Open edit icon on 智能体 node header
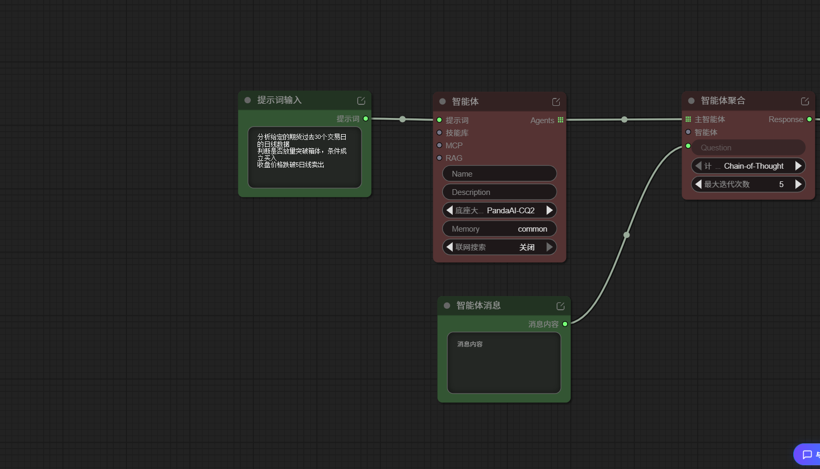Viewport: 820px width, 469px height. (x=556, y=102)
